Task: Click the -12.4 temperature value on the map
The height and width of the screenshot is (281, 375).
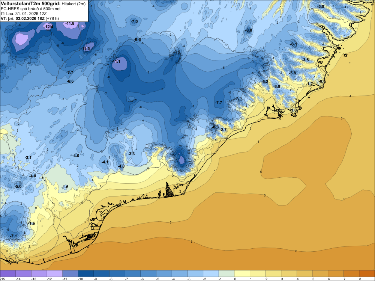Action: click(48, 27)
